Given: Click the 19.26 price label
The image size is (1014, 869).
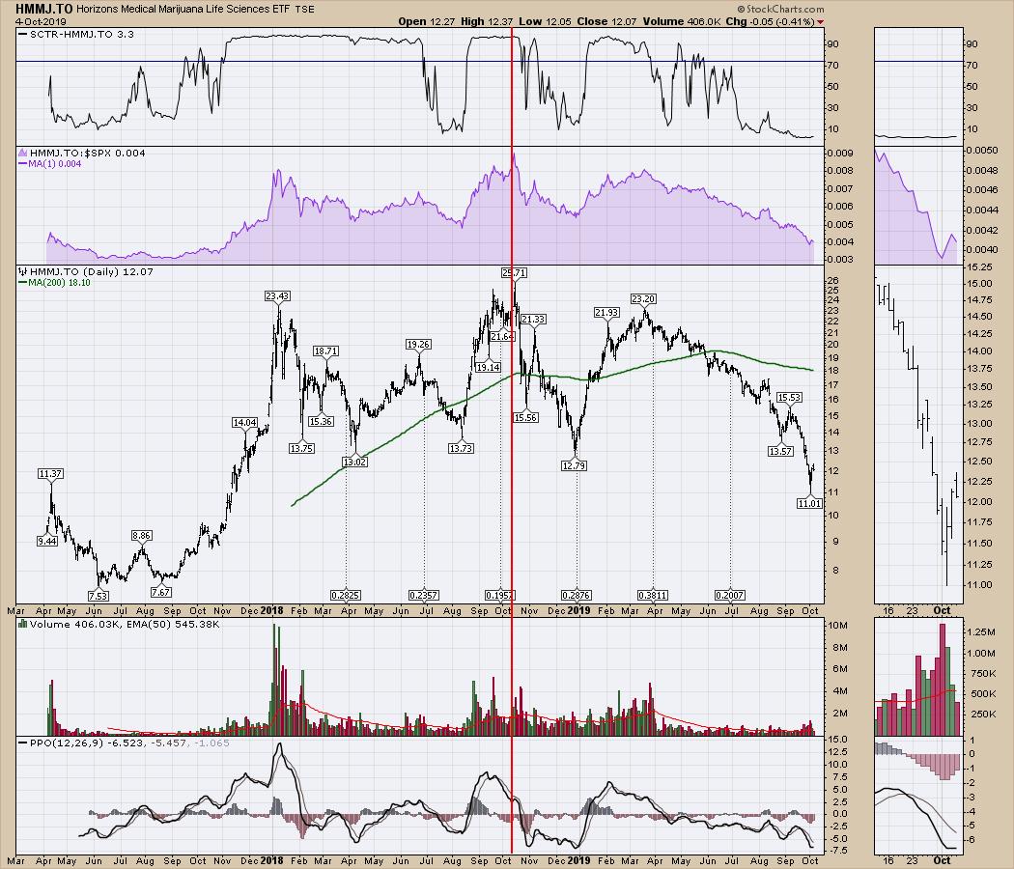Looking at the screenshot, I should (418, 344).
